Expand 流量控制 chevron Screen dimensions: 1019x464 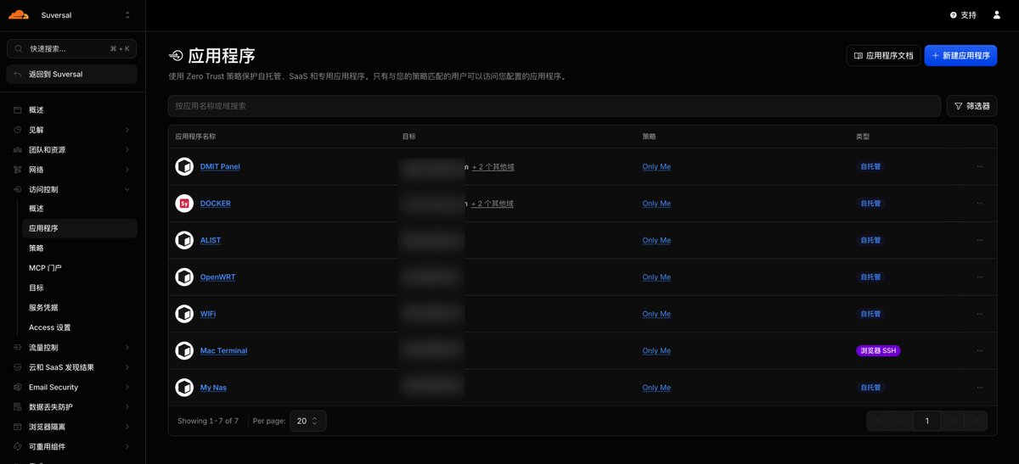(127, 347)
